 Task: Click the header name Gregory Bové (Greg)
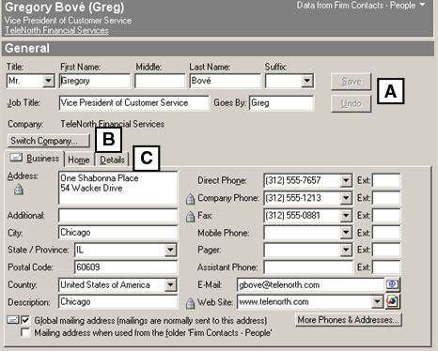tap(65, 8)
